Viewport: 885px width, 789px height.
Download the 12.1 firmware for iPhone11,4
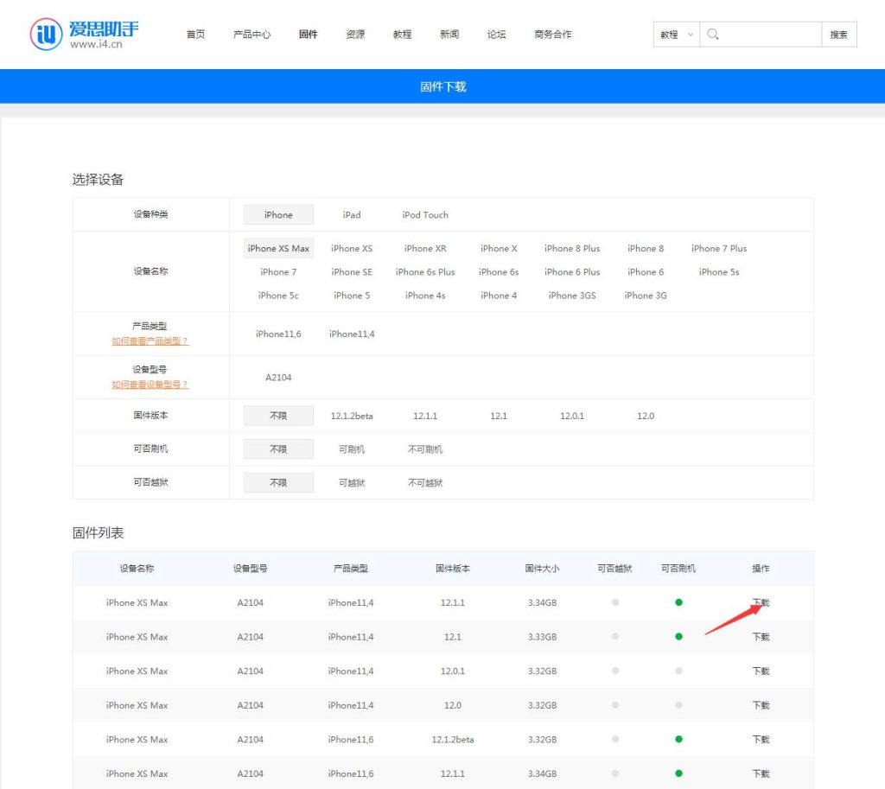[761, 637]
